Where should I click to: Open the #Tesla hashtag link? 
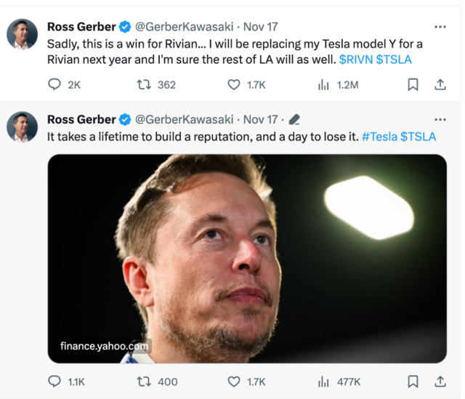point(379,136)
